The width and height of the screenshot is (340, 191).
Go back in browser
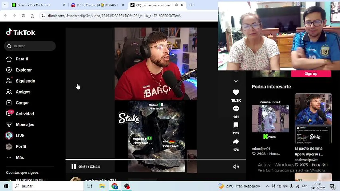tap(6, 16)
